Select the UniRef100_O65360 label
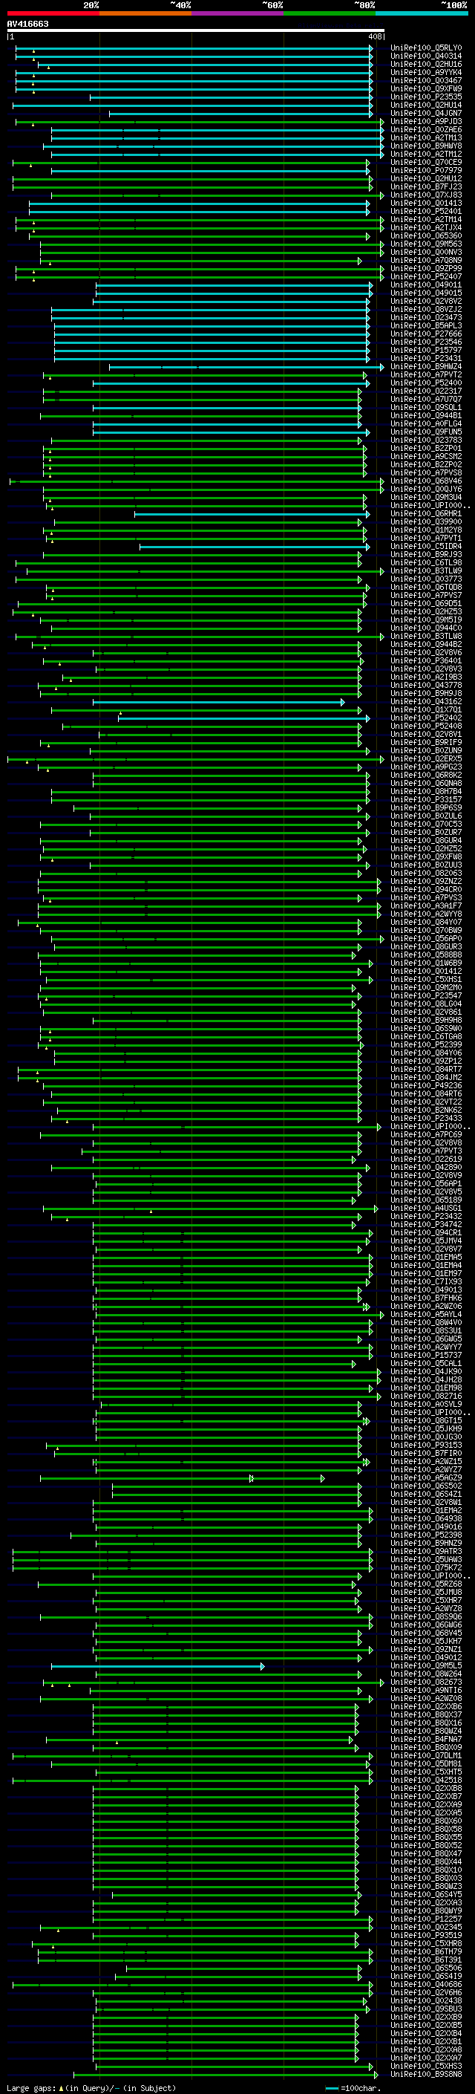The image size is (475, 2094). [426, 235]
